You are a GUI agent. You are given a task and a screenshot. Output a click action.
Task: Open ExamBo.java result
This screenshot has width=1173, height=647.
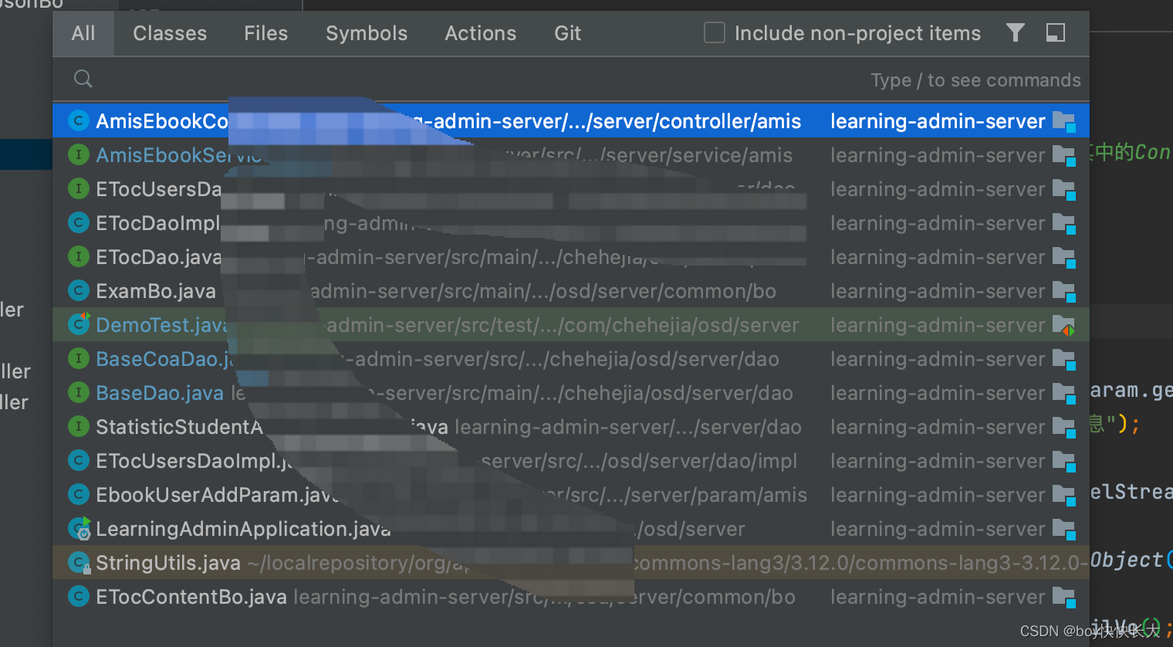point(571,291)
